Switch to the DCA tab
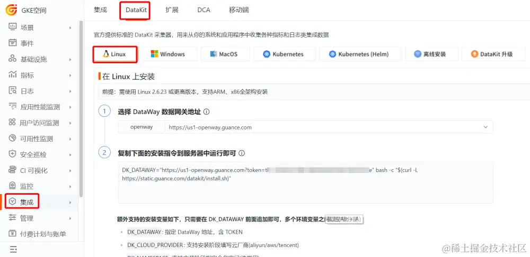 [x=204, y=10]
